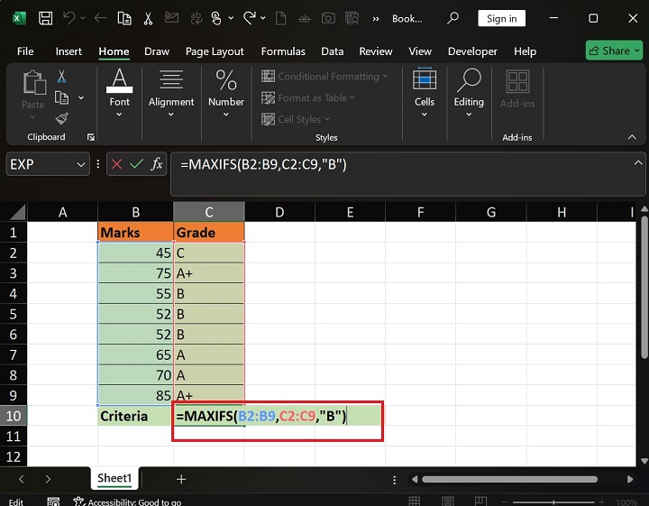Open Insert Function via the fx icon

[157, 164]
